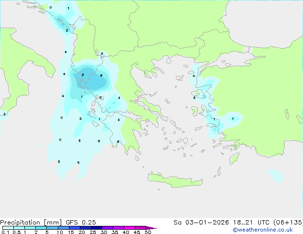The image size is (303, 234).
Task: Choose the 40–45 mm magenta legend swatch
Action: click(x=130, y=228)
